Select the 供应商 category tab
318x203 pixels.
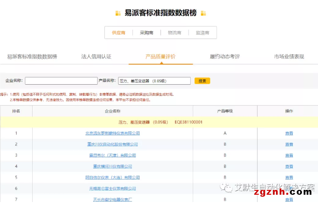click(x=119, y=33)
